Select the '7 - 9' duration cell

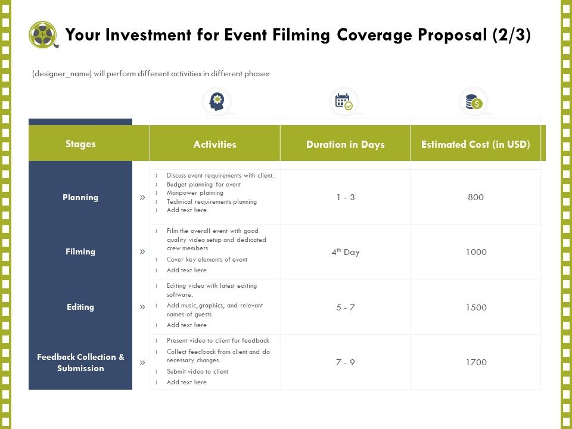346,362
